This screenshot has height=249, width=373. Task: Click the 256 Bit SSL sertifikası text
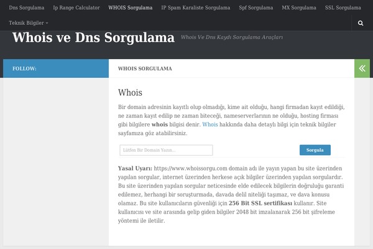coord(260,204)
